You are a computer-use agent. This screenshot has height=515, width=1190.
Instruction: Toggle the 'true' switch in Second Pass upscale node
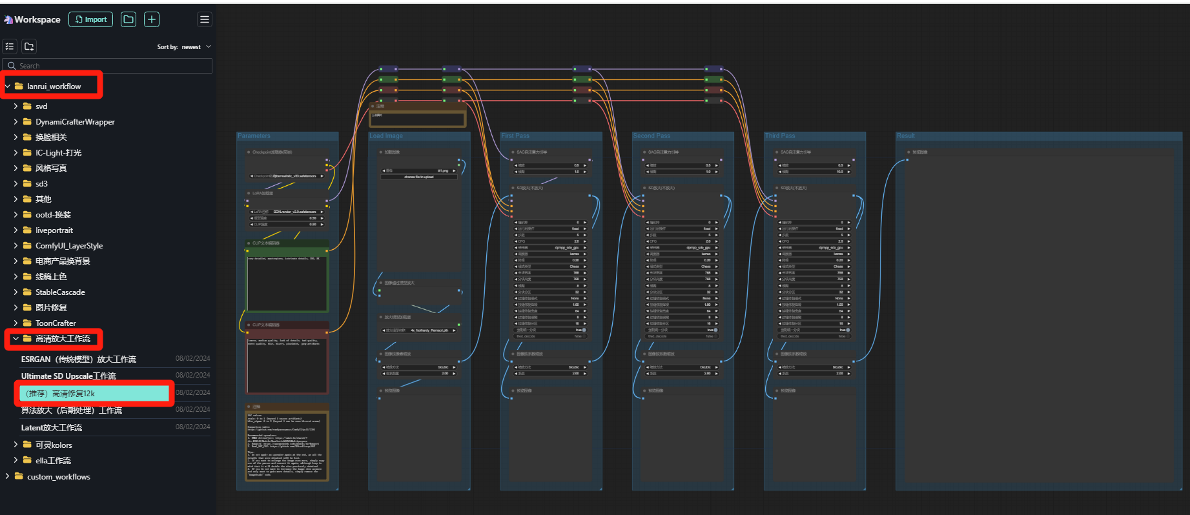pos(716,330)
